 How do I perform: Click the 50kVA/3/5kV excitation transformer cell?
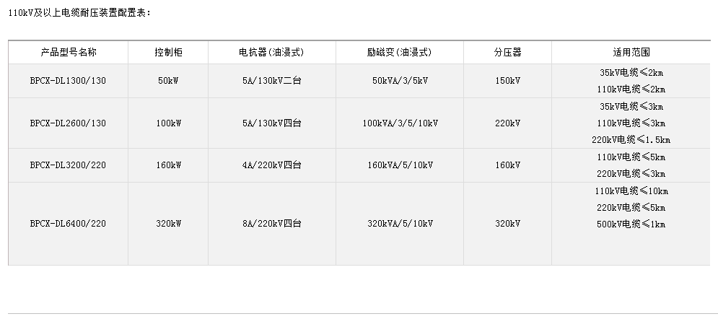pos(400,80)
